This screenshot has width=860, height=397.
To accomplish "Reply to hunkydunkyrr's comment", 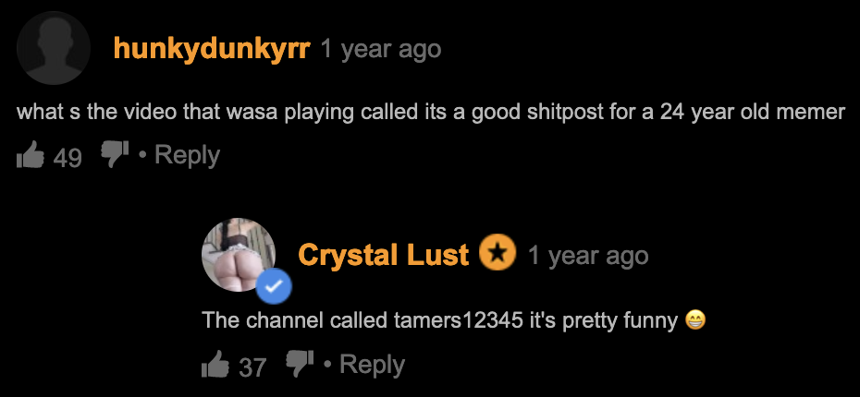I will click(x=187, y=155).
